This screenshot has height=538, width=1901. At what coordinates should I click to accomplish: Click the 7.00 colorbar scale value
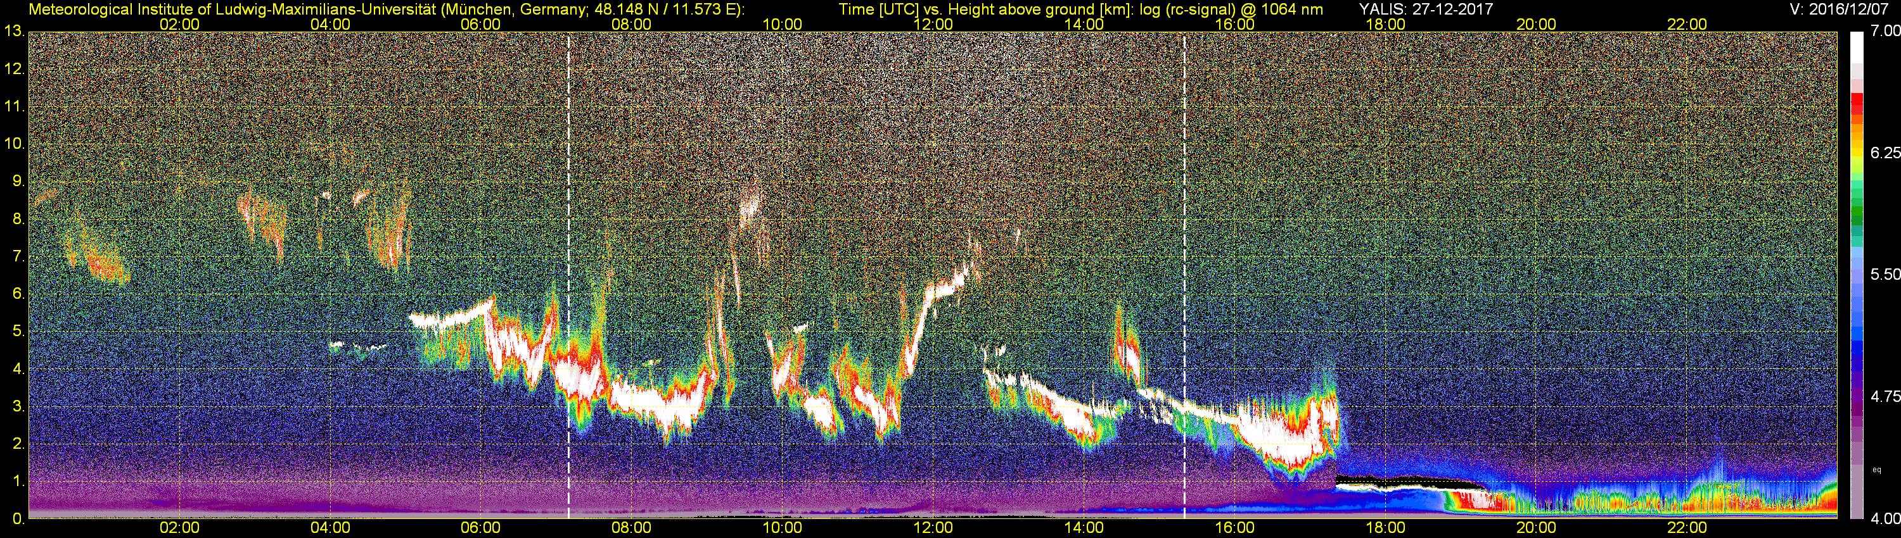point(1885,31)
